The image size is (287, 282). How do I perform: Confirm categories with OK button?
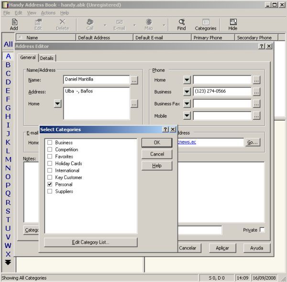(x=157, y=143)
